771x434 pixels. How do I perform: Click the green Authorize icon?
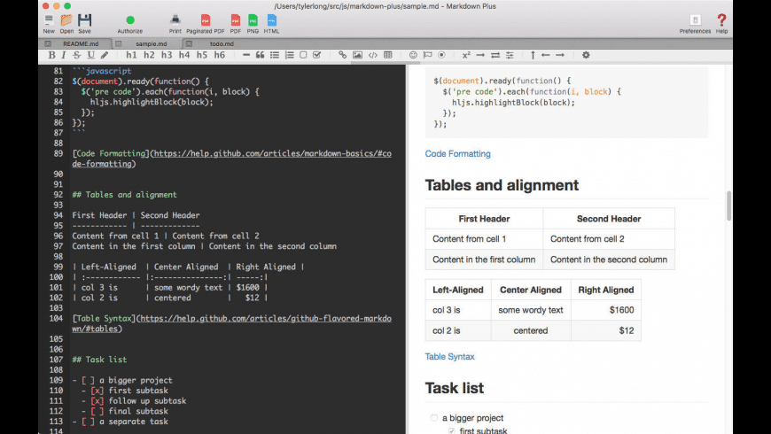point(130,20)
